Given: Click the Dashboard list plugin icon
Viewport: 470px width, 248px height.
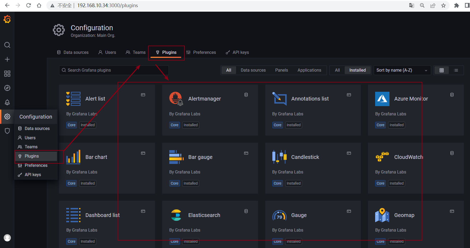Looking at the screenshot, I should 73,215.
